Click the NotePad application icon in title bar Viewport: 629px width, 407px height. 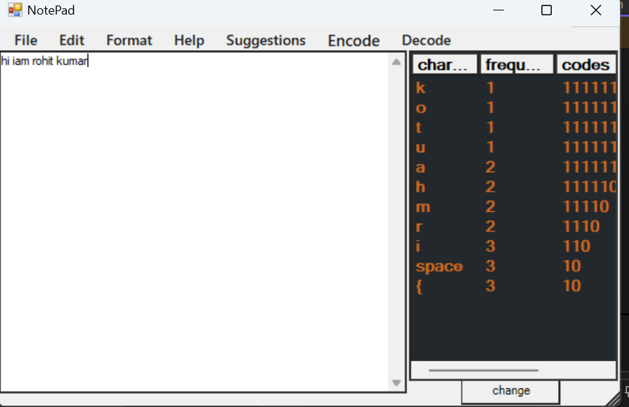14,10
